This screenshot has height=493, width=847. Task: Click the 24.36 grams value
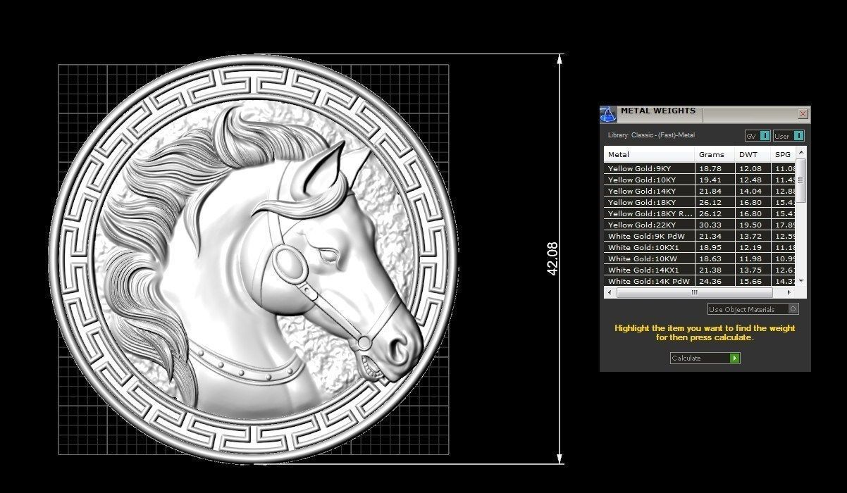[x=710, y=281]
